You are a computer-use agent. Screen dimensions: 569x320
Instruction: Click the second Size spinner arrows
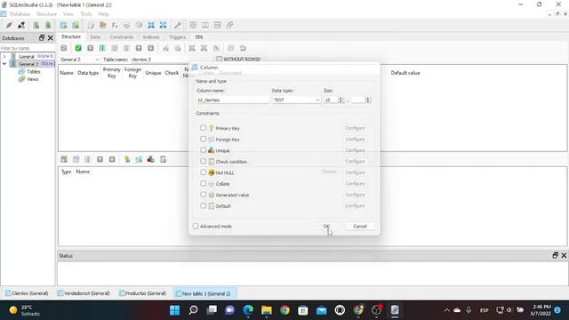pyautogui.click(x=367, y=100)
